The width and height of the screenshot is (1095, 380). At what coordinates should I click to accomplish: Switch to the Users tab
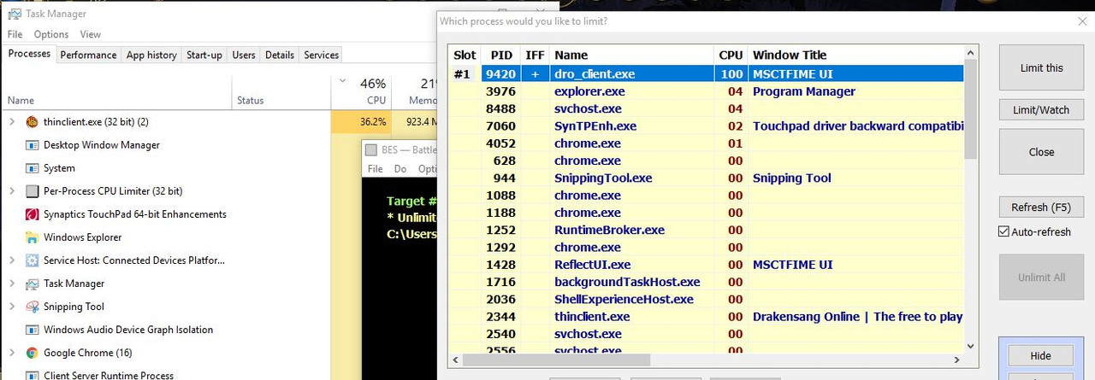point(244,55)
